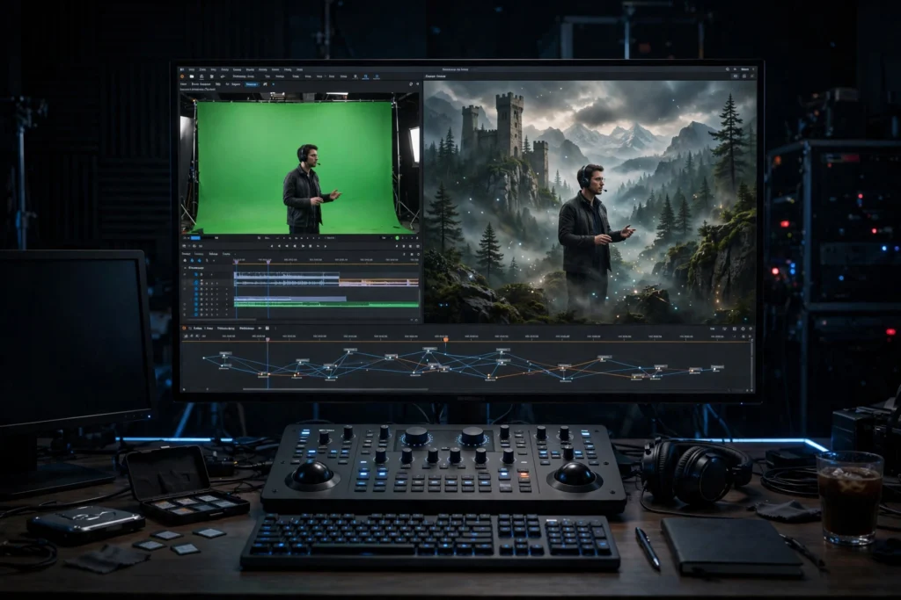Click the blue highlighted field under the source viewer
This screenshot has height=600, width=901.
[195, 237]
